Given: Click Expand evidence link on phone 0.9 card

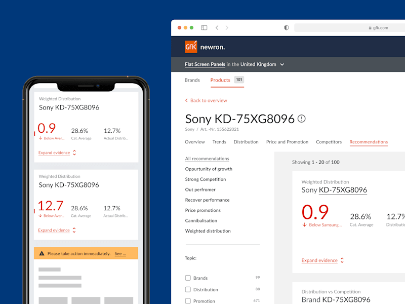Looking at the screenshot, I should [54, 153].
